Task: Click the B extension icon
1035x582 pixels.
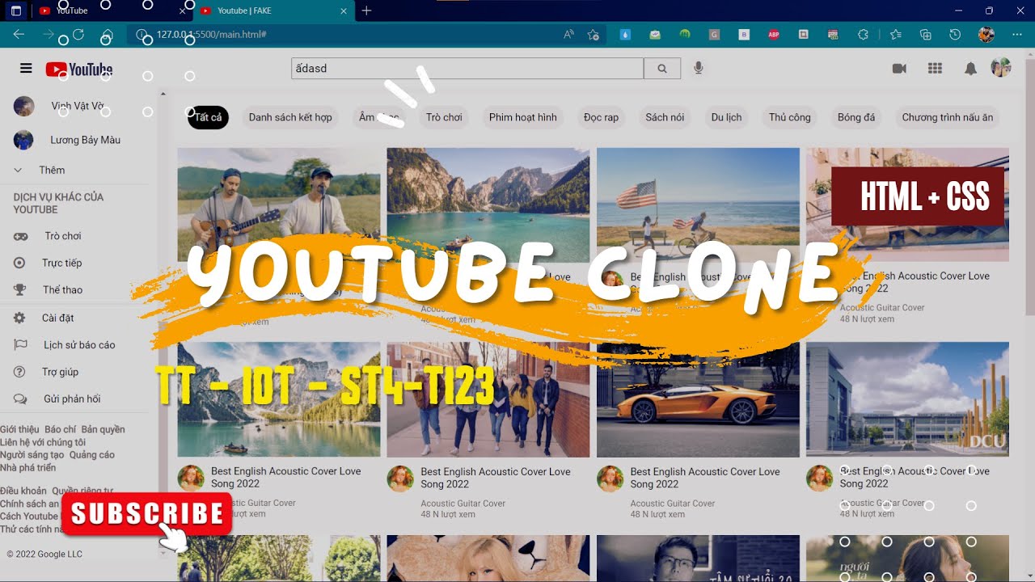Action: point(744,35)
